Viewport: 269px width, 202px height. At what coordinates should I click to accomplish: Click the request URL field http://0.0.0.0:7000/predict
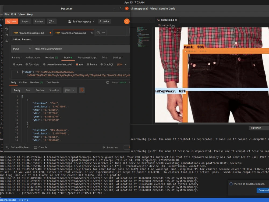(x=82, y=49)
